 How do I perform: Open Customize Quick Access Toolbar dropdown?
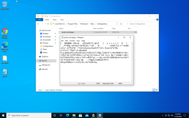(48, 16)
